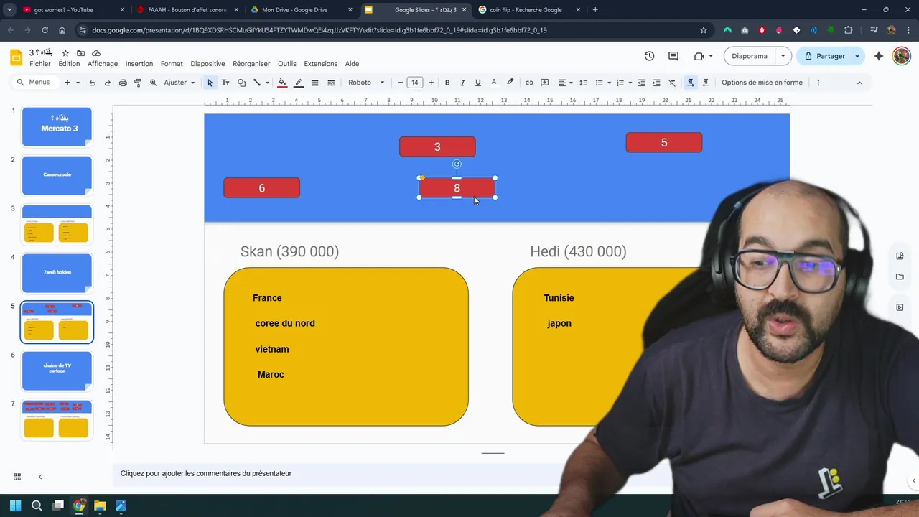This screenshot has width=919, height=517.
Task: Open the border color pencil
Action: (x=299, y=83)
